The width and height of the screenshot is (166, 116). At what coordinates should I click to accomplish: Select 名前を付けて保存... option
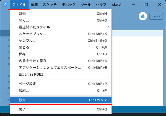pyautogui.click(x=61, y=61)
